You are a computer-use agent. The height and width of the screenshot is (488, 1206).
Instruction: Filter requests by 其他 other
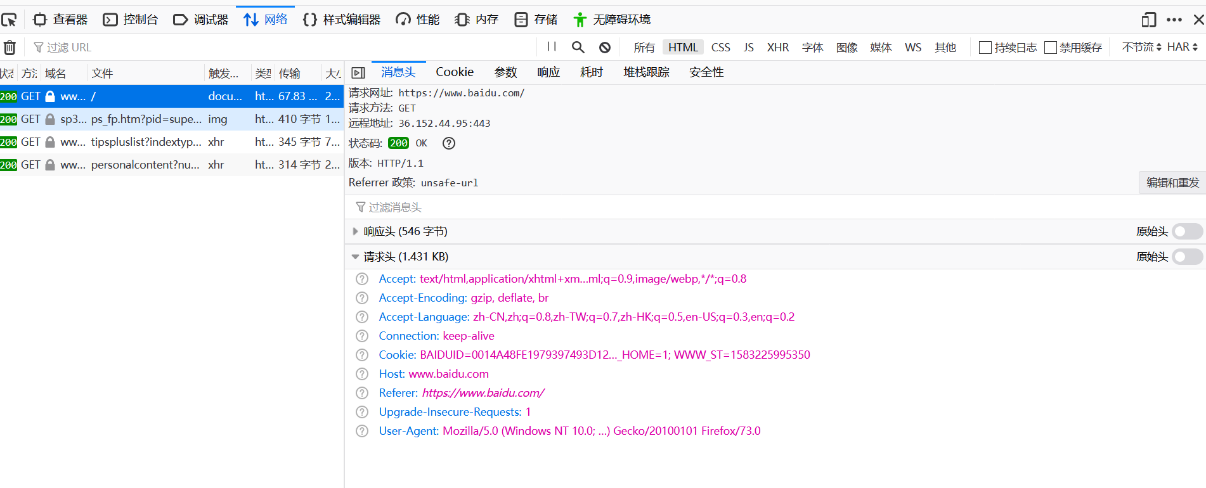tap(945, 48)
